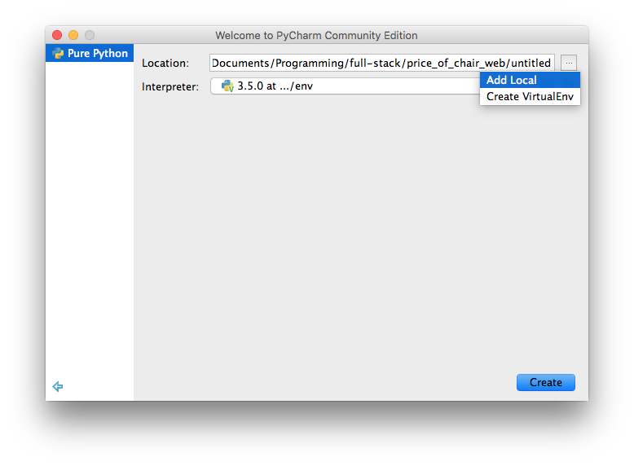The height and width of the screenshot is (466, 634).
Task: Click inside the Location path field
Action: [x=381, y=63]
